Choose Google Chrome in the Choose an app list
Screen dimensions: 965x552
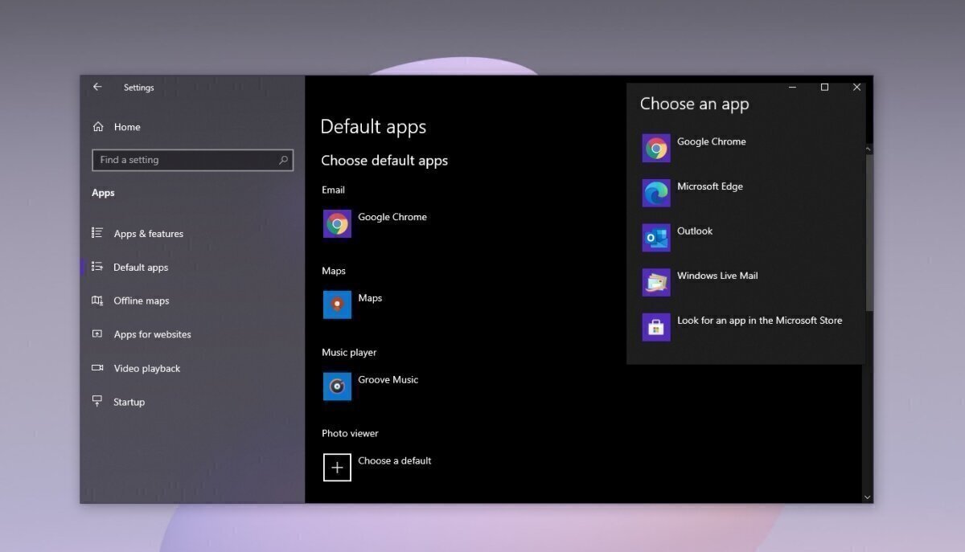click(711, 142)
